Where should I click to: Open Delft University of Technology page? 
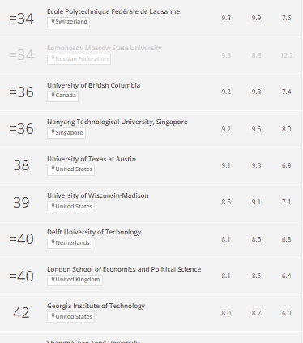pyautogui.click(x=94, y=232)
